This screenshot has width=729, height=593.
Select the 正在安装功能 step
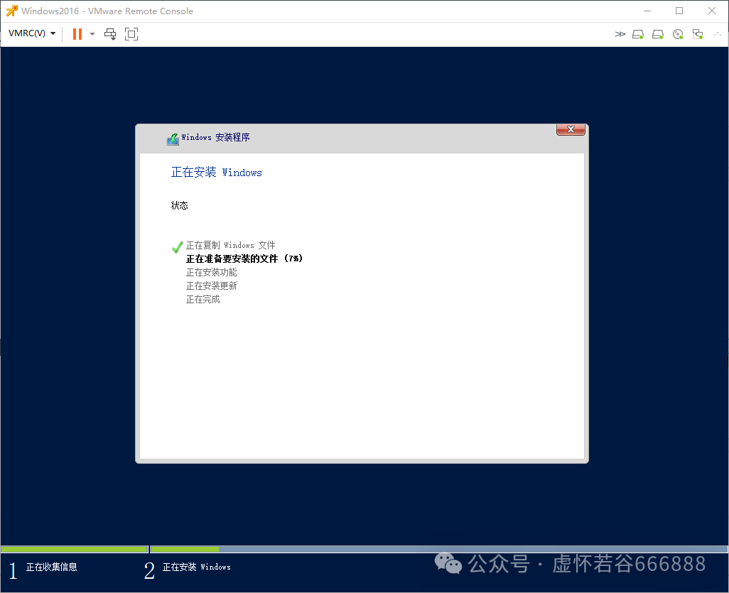click(x=212, y=272)
